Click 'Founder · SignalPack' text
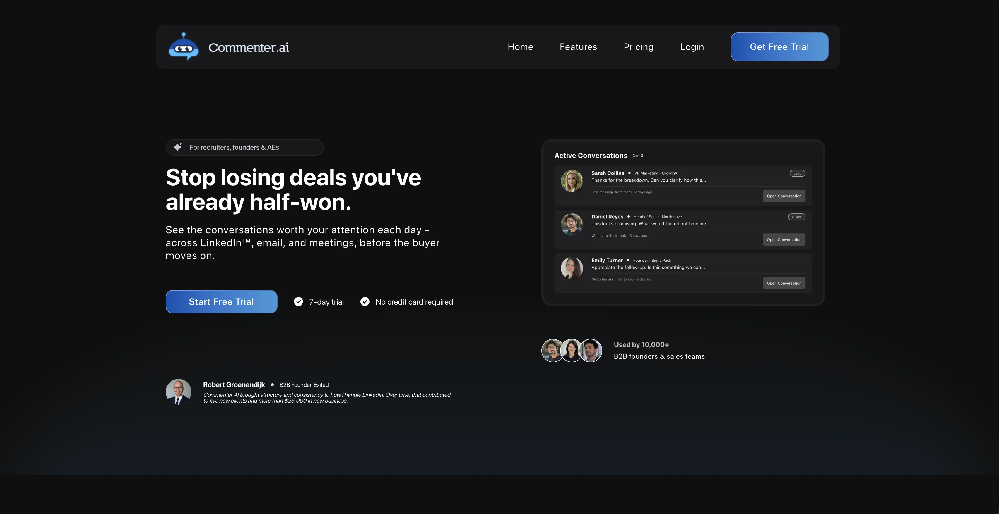Screen dimensions: 999x514 pos(652,260)
